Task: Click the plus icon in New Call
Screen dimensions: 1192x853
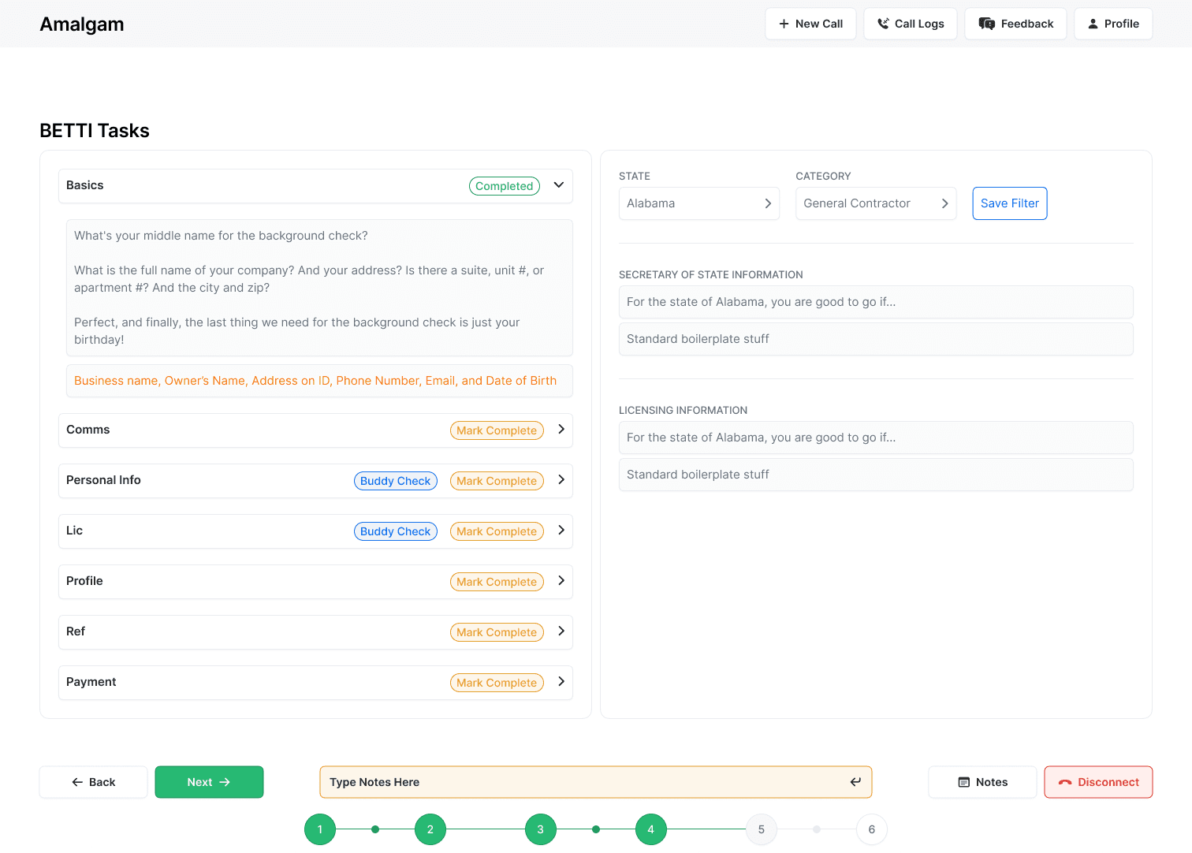Action: click(x=784, y=24)
